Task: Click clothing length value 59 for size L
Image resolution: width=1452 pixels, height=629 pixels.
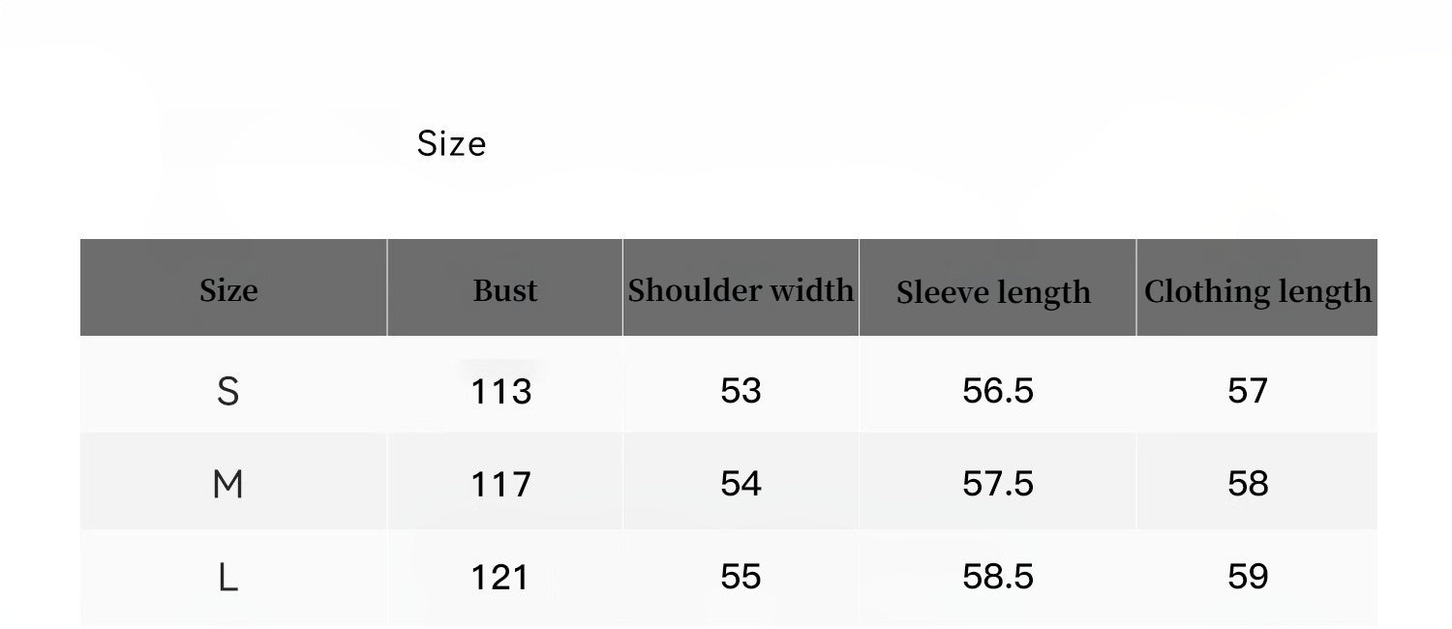Action: tap(1247, 577)
